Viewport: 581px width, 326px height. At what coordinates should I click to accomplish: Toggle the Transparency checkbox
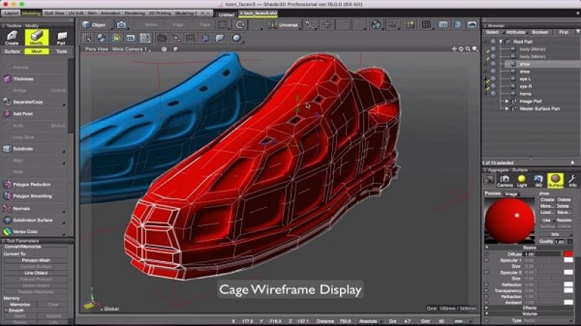[487, 291]
